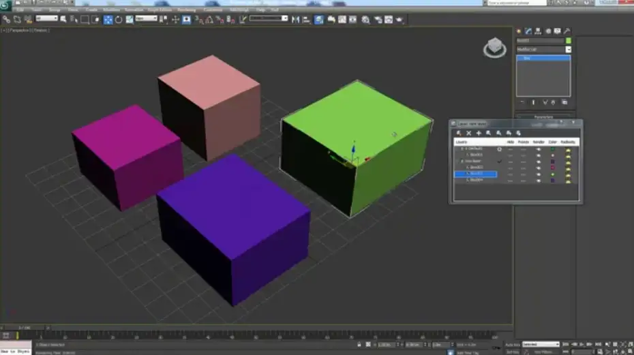
Task: Click the Unlink Selection tool
Action: point(18,19)
